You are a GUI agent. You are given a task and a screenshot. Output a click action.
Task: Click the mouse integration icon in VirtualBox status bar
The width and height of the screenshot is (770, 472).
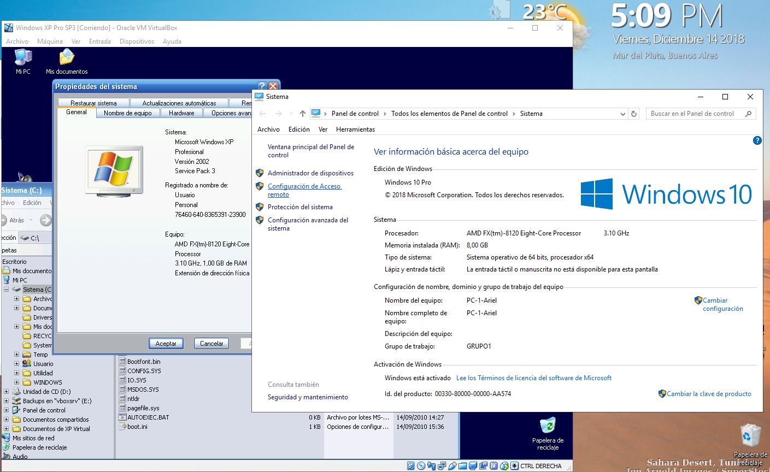click(504, 466)
